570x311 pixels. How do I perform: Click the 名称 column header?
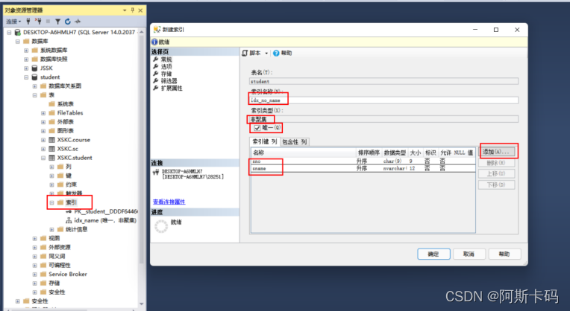(304, 153)
